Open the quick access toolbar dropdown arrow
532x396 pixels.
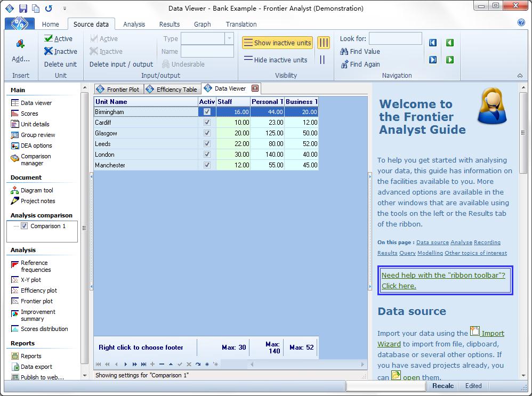pos(65,9)
